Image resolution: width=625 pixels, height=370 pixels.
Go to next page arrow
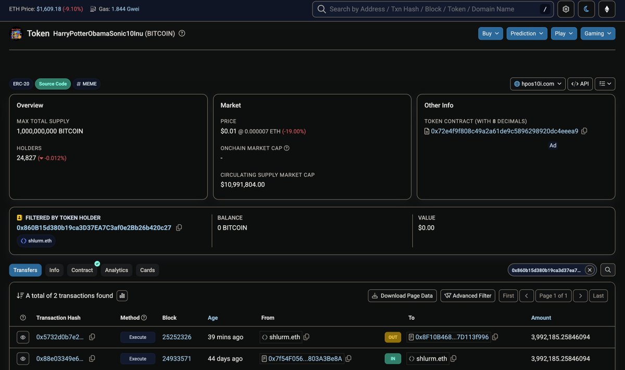pyautogui.click(x=580, y=296)
